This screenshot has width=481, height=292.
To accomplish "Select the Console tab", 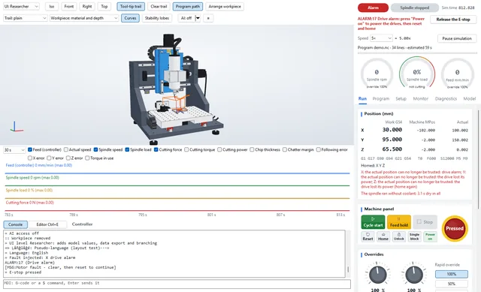I will click(15, 224).
